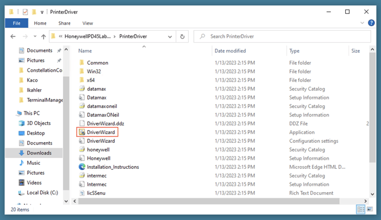381x220 pixels.
Task: Expand the address bar history dropdown
Action: (170, 36)
